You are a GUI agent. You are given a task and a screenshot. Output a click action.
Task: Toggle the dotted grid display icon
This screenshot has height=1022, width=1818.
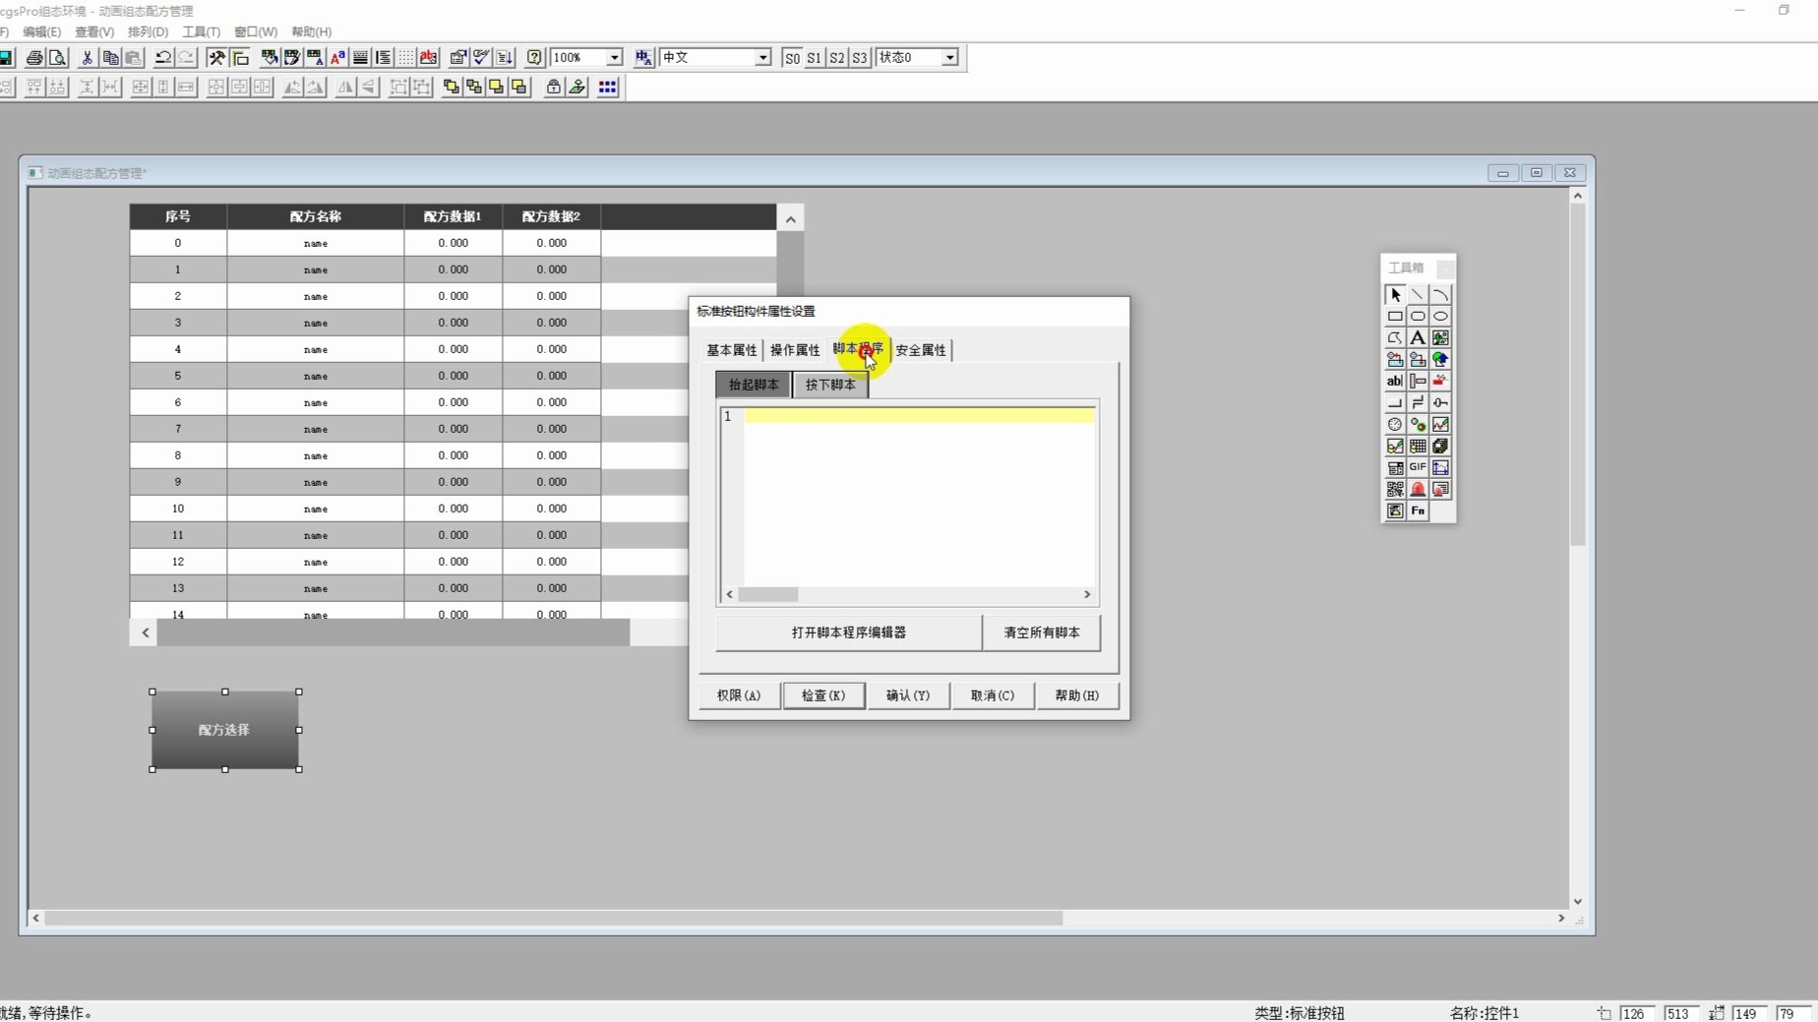pos(405,58)
